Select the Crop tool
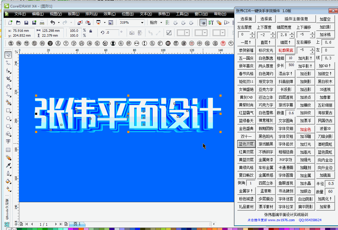This screenshot has height=230, width=338. pos(8,78)
